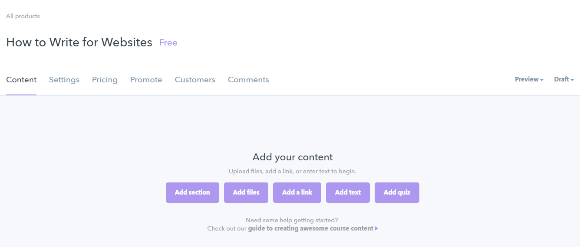Click the small caret next to Preview

tap(542, 80)
